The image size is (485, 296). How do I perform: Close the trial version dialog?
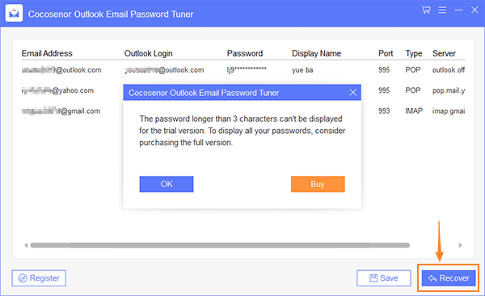(352, 93)
